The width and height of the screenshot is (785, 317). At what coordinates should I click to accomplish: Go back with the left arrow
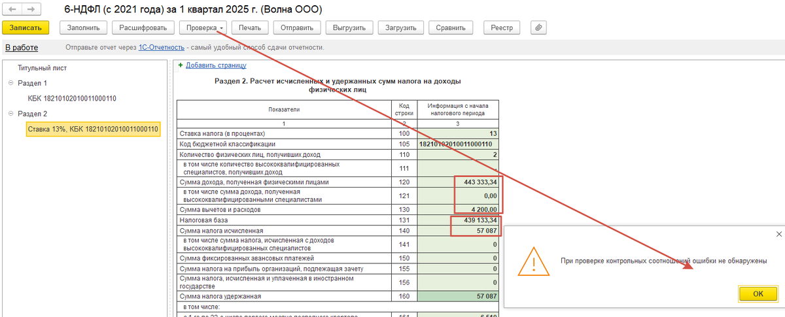pos(13,10)
